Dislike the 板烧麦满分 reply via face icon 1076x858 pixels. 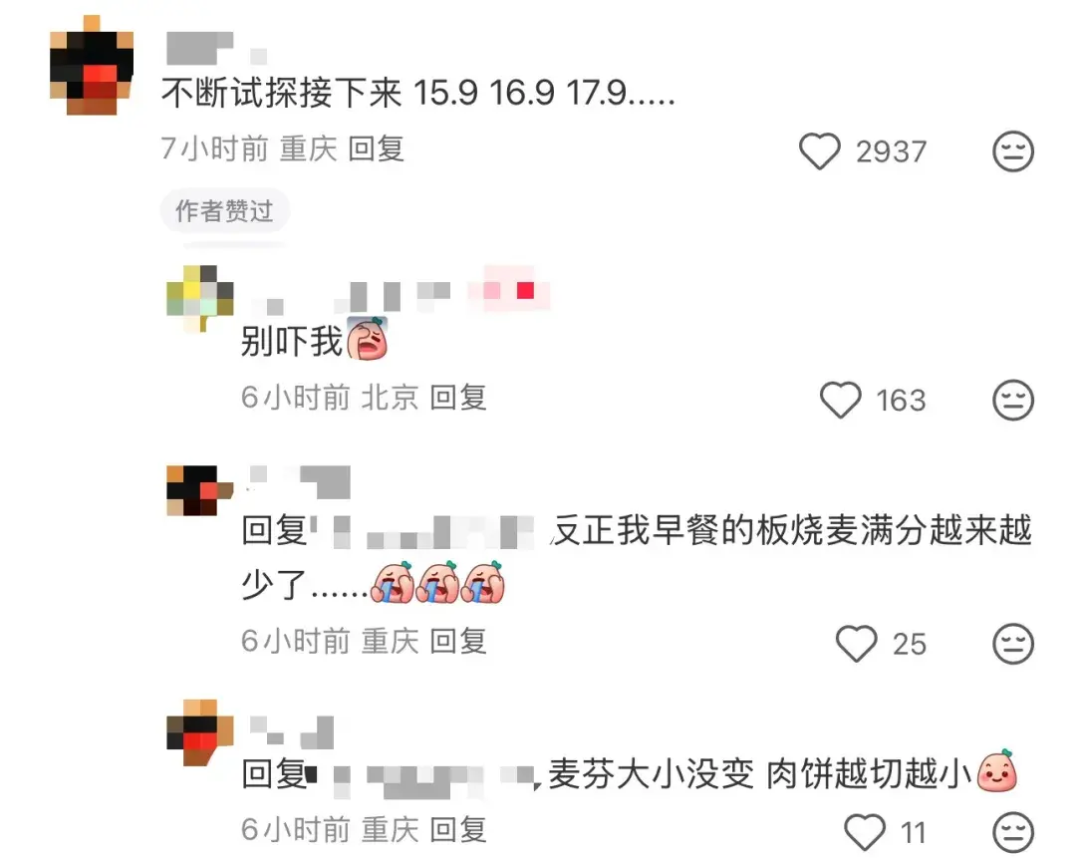pos(1013,644)
